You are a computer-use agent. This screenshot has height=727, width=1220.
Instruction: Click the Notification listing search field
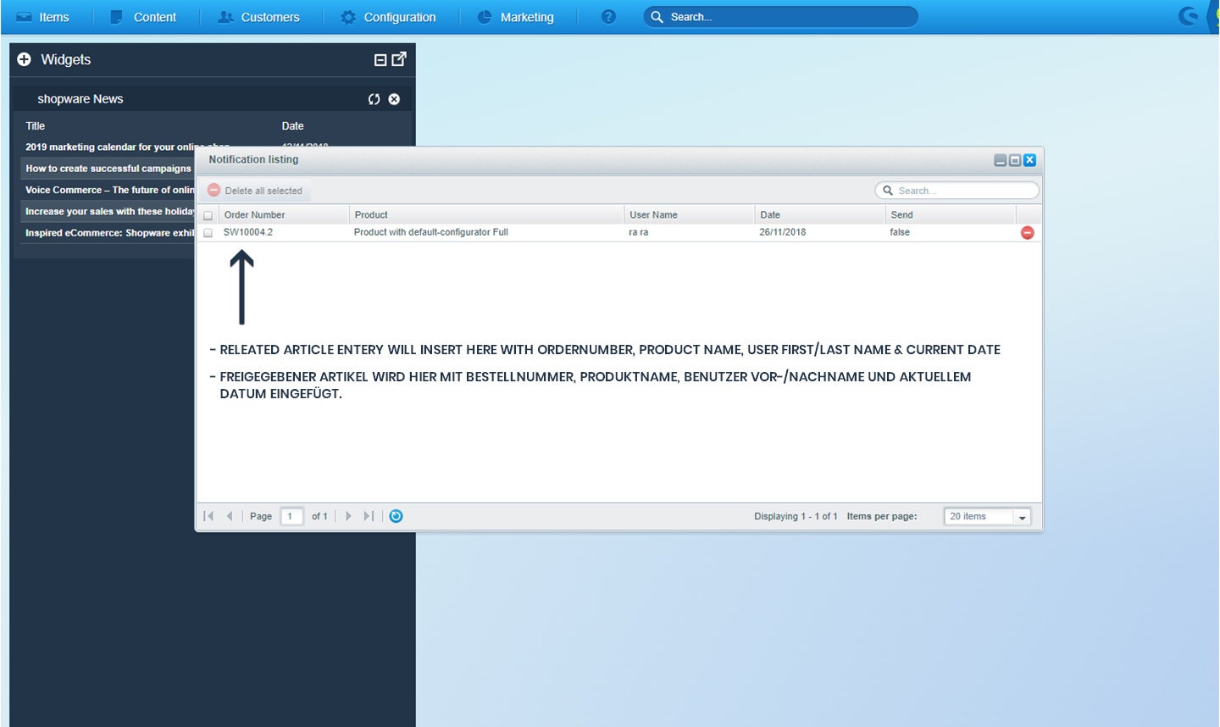pos(957,191)
